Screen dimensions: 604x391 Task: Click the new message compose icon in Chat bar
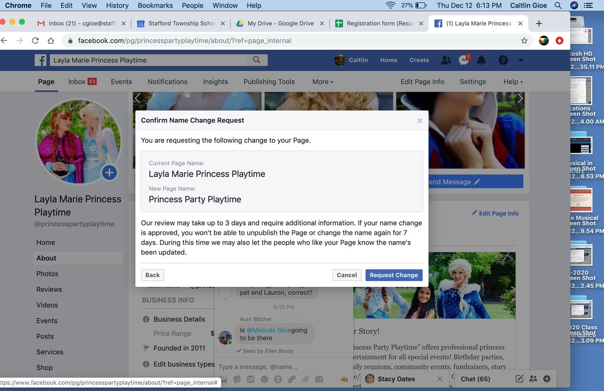pyautogui.click(x=519, y=379)
